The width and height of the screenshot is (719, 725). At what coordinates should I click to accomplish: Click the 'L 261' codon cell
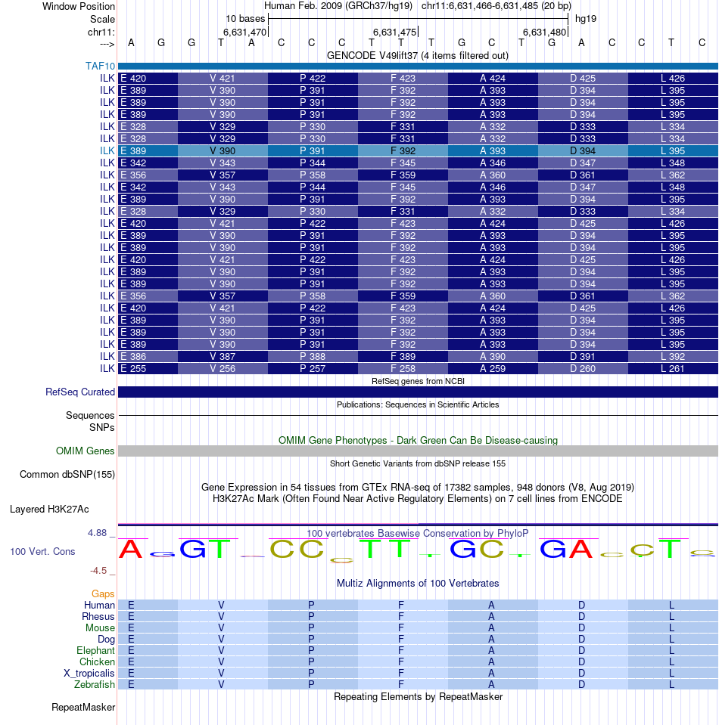tap(673, 368)
